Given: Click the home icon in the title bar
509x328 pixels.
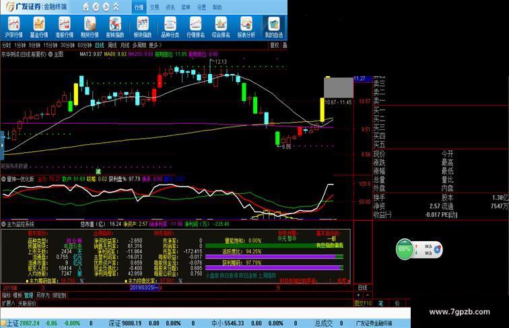Looking at the screenshot, I should [86, 7].
